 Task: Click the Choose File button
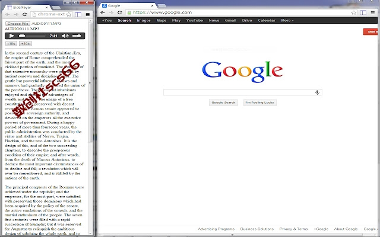18,24
